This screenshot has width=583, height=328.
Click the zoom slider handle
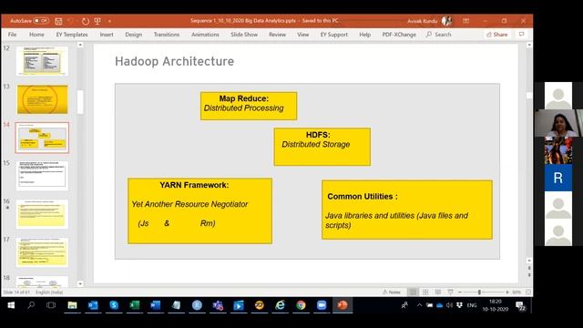(x=479, y=292)
